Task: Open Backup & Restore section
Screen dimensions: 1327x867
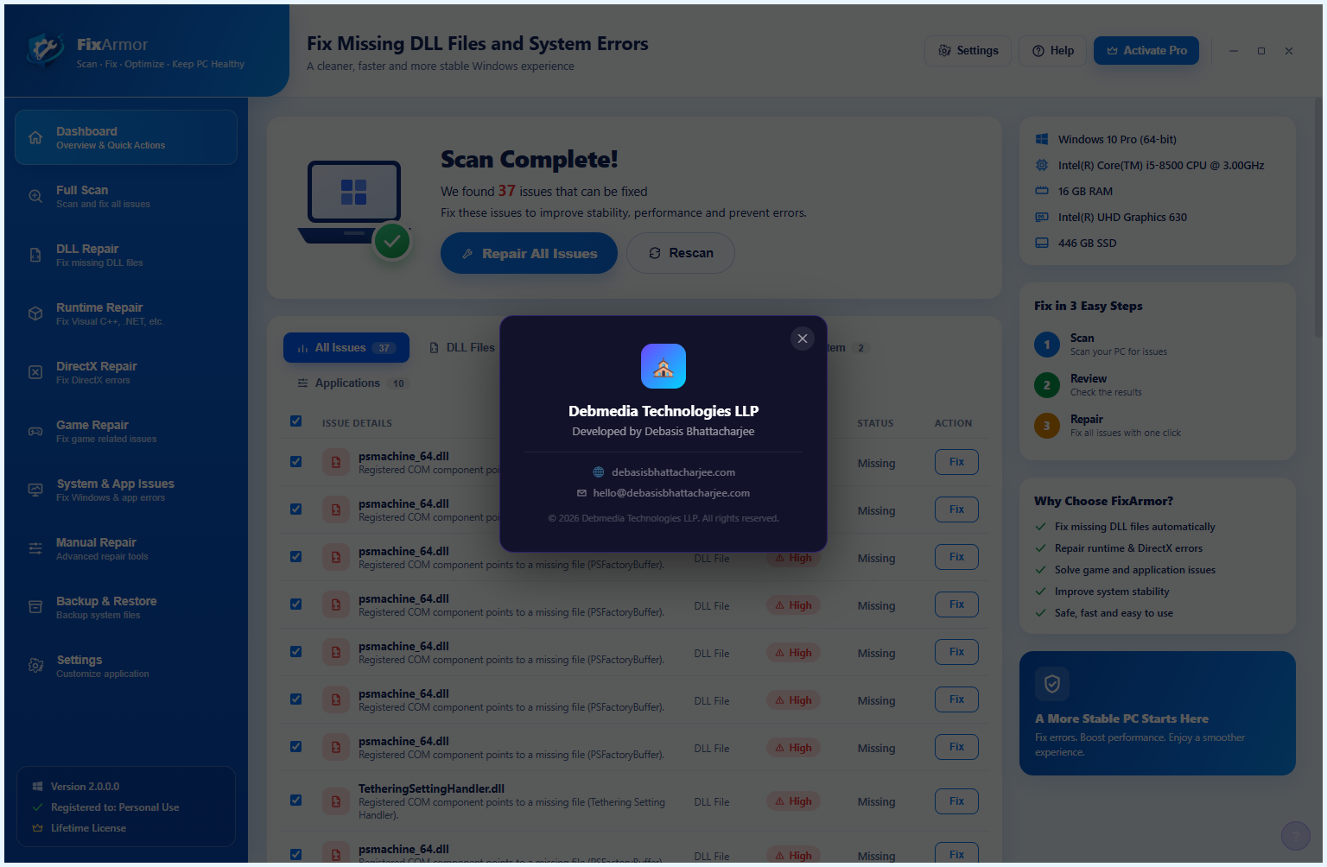Action: click(126, 607)
